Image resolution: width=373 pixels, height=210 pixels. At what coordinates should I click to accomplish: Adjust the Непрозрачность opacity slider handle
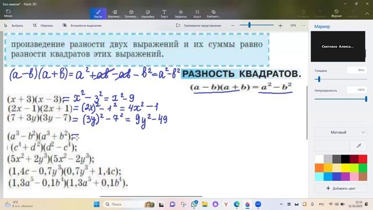click(366, 99)
